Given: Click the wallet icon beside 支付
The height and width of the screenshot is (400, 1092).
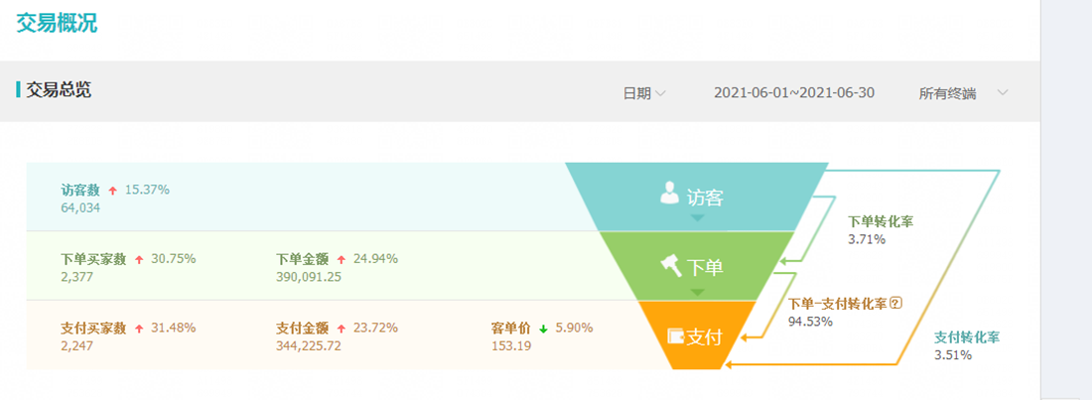Looking at the screenshot, I should click(676, 335).
